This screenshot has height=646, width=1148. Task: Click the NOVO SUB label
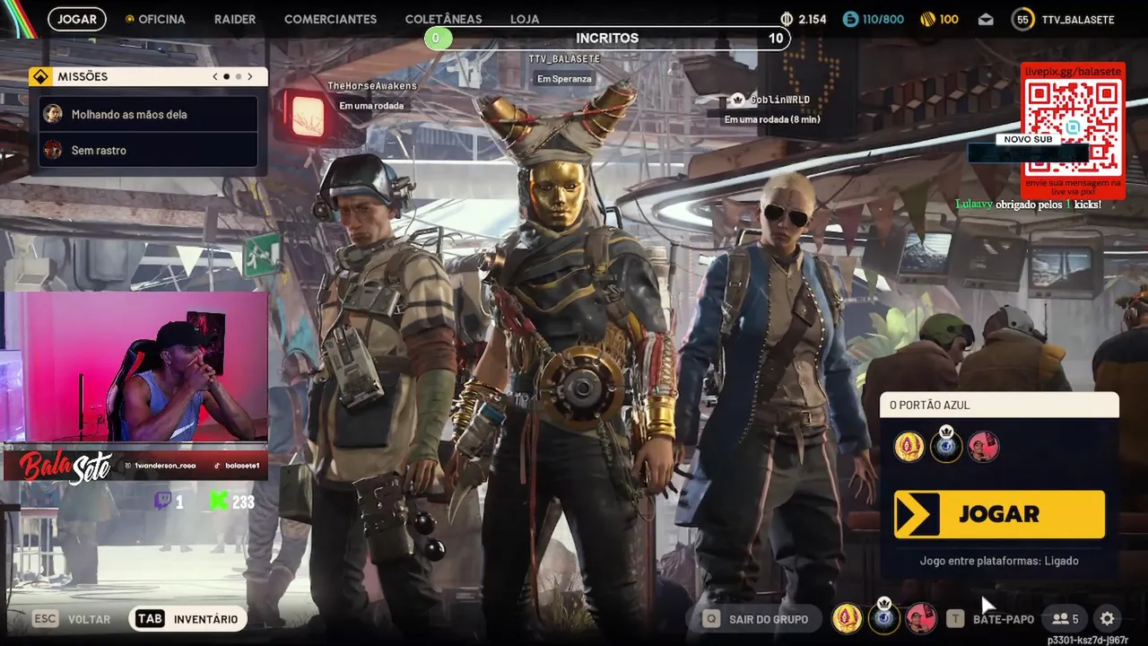tap(1028, 139)
